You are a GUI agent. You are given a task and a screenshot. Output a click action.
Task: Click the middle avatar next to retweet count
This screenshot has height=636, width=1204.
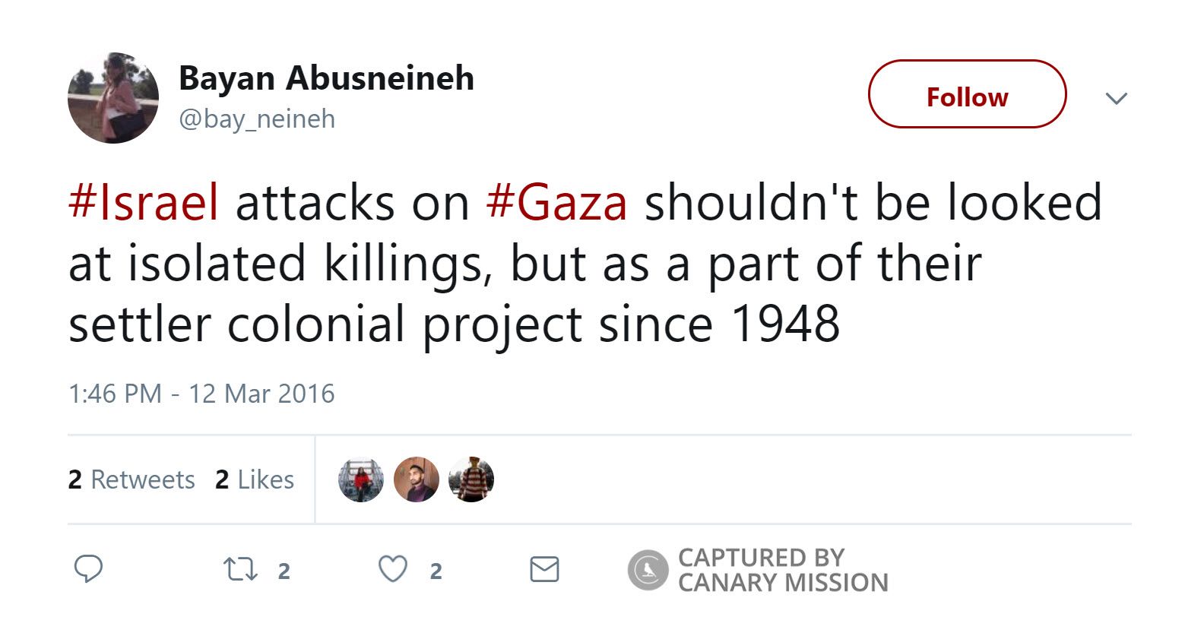pyautogui.click(x=417, y=479)
